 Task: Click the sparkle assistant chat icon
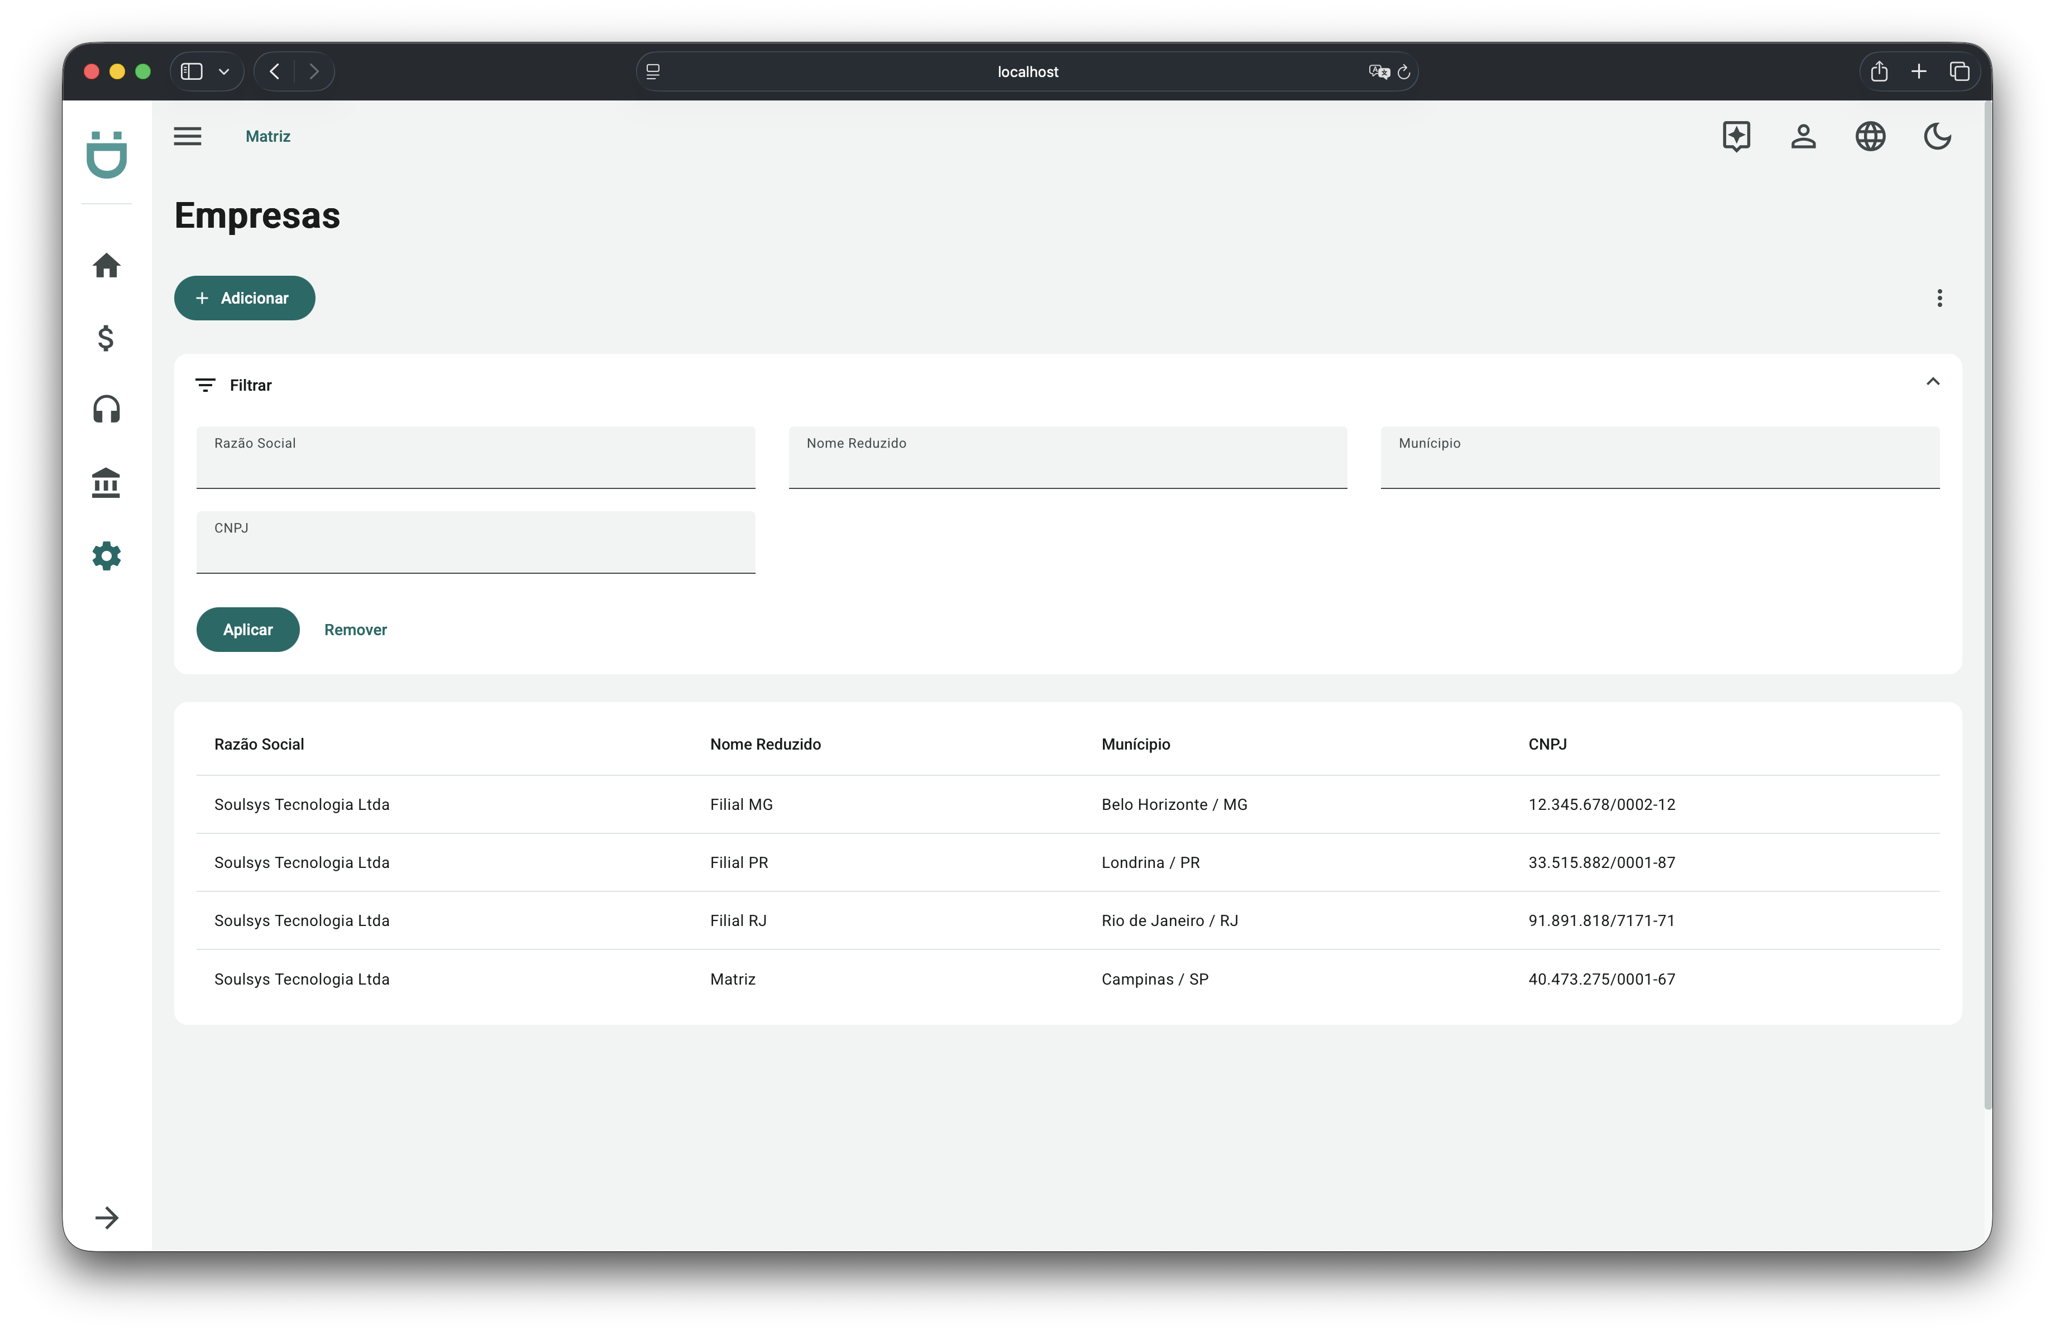pos(1736,136)
